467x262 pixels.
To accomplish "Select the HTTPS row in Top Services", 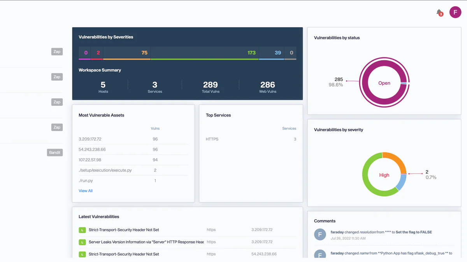I will pyautogui.click(x=251, y=139).
